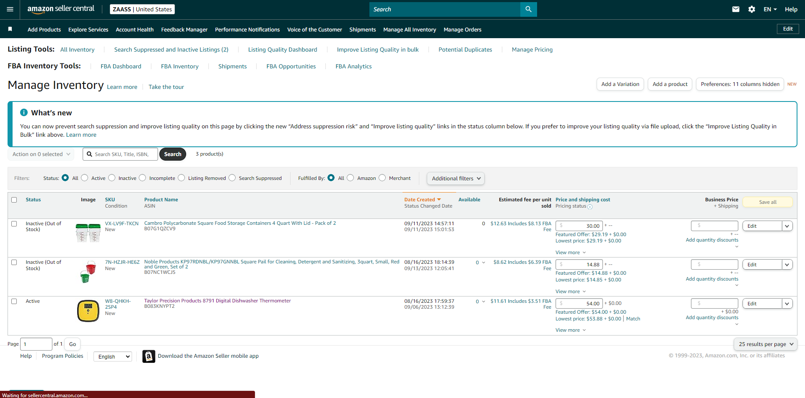Screen dimensions: 805x398
Task: Open Edit dropdown arrow for Noble Products row
Action: [787, 265]
